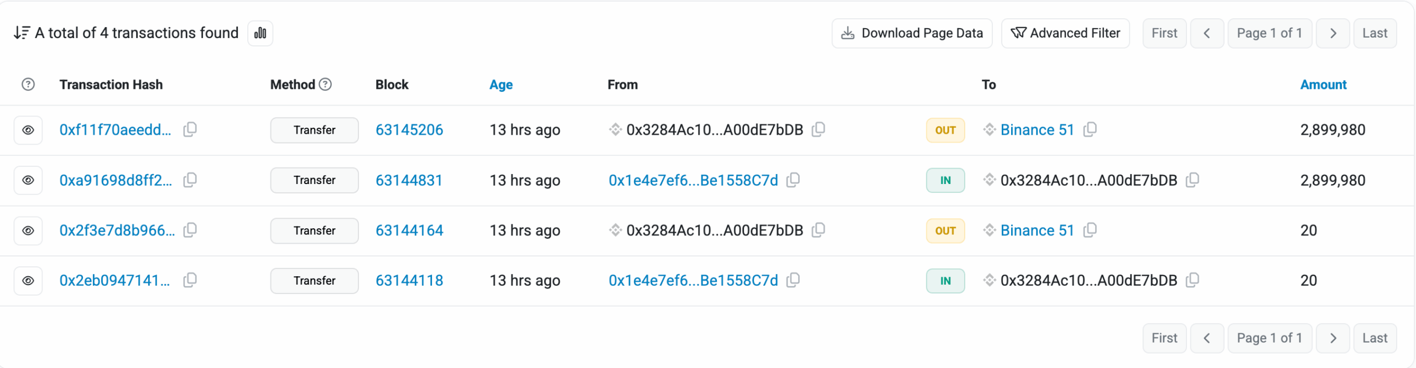
Task: Copy the To address in last row
Action: 1192,280
